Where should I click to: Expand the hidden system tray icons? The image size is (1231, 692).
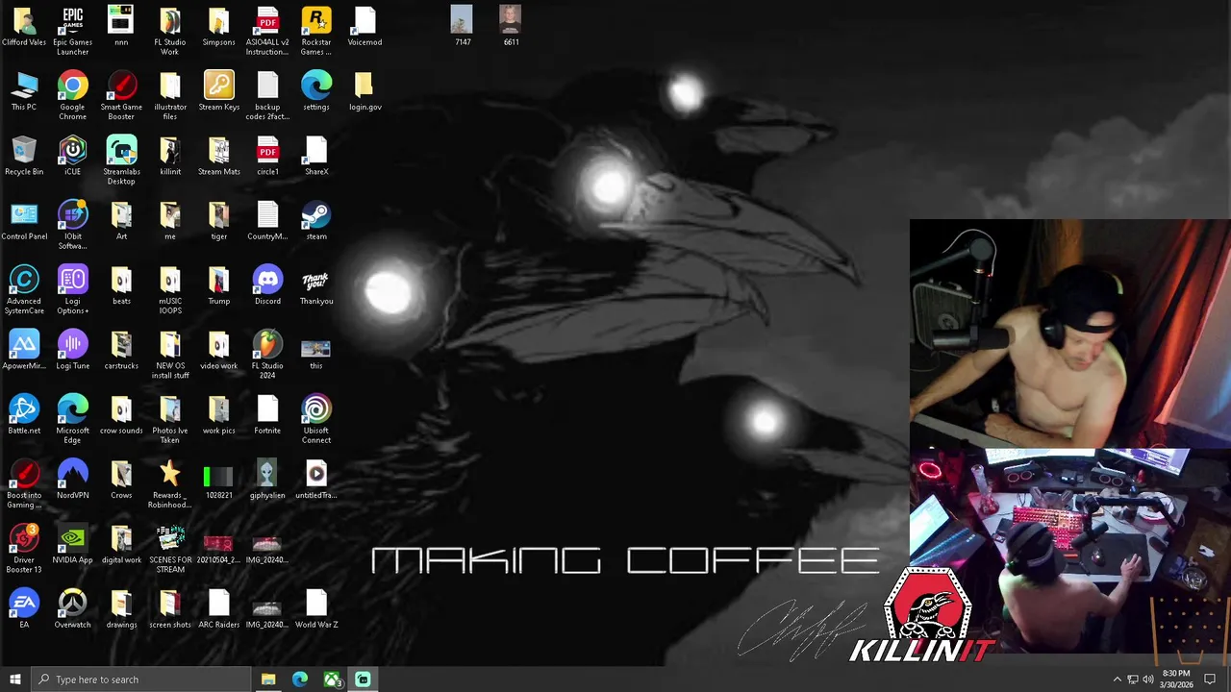[1117, 680]
